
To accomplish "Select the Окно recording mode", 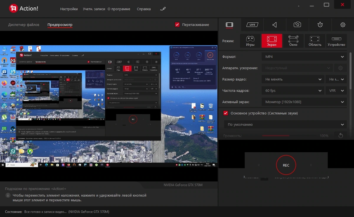I will tap(293, 41).
